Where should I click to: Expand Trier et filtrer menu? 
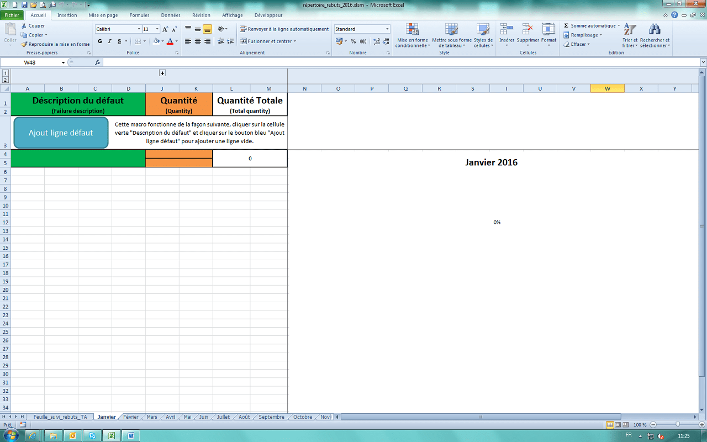point(630,36)
